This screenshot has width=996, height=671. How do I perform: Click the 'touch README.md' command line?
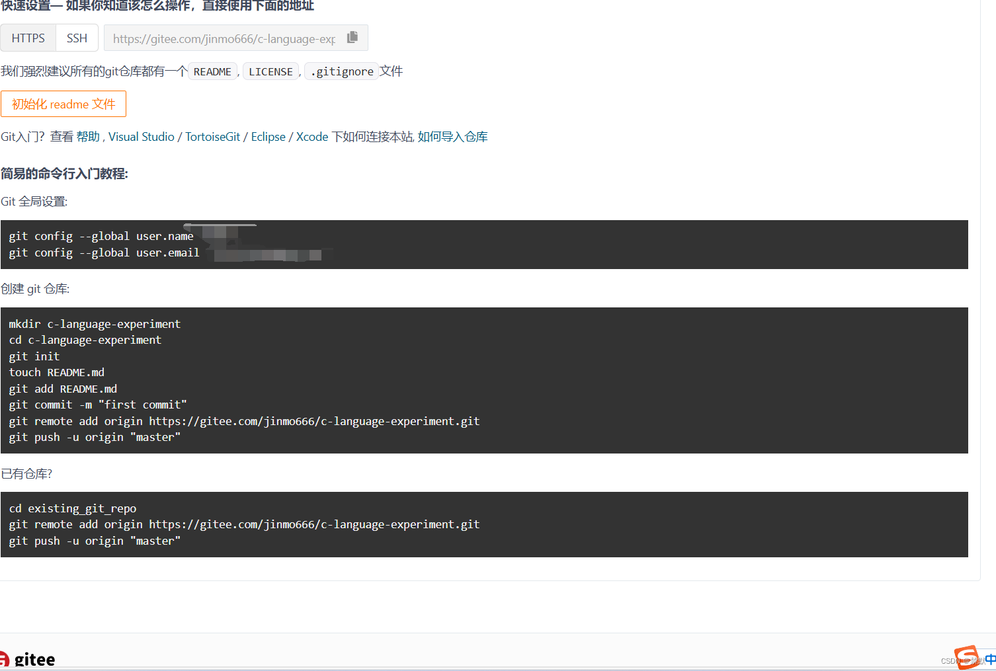coord(57,372)
